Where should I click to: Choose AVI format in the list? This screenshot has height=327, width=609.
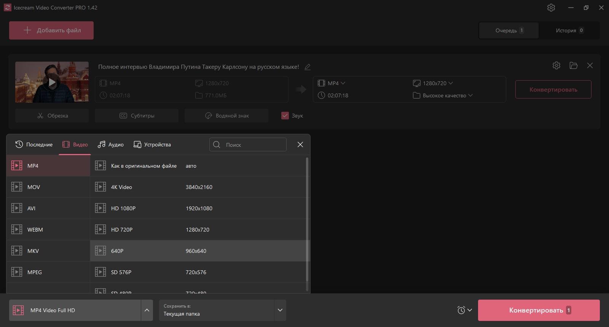click(48, 208)
